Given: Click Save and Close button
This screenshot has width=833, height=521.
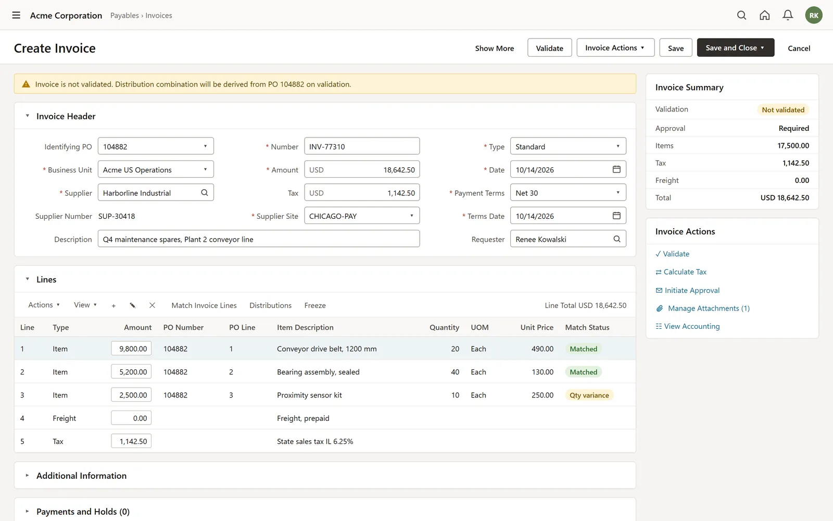Looking at the screenshot, I should [735, 47].
